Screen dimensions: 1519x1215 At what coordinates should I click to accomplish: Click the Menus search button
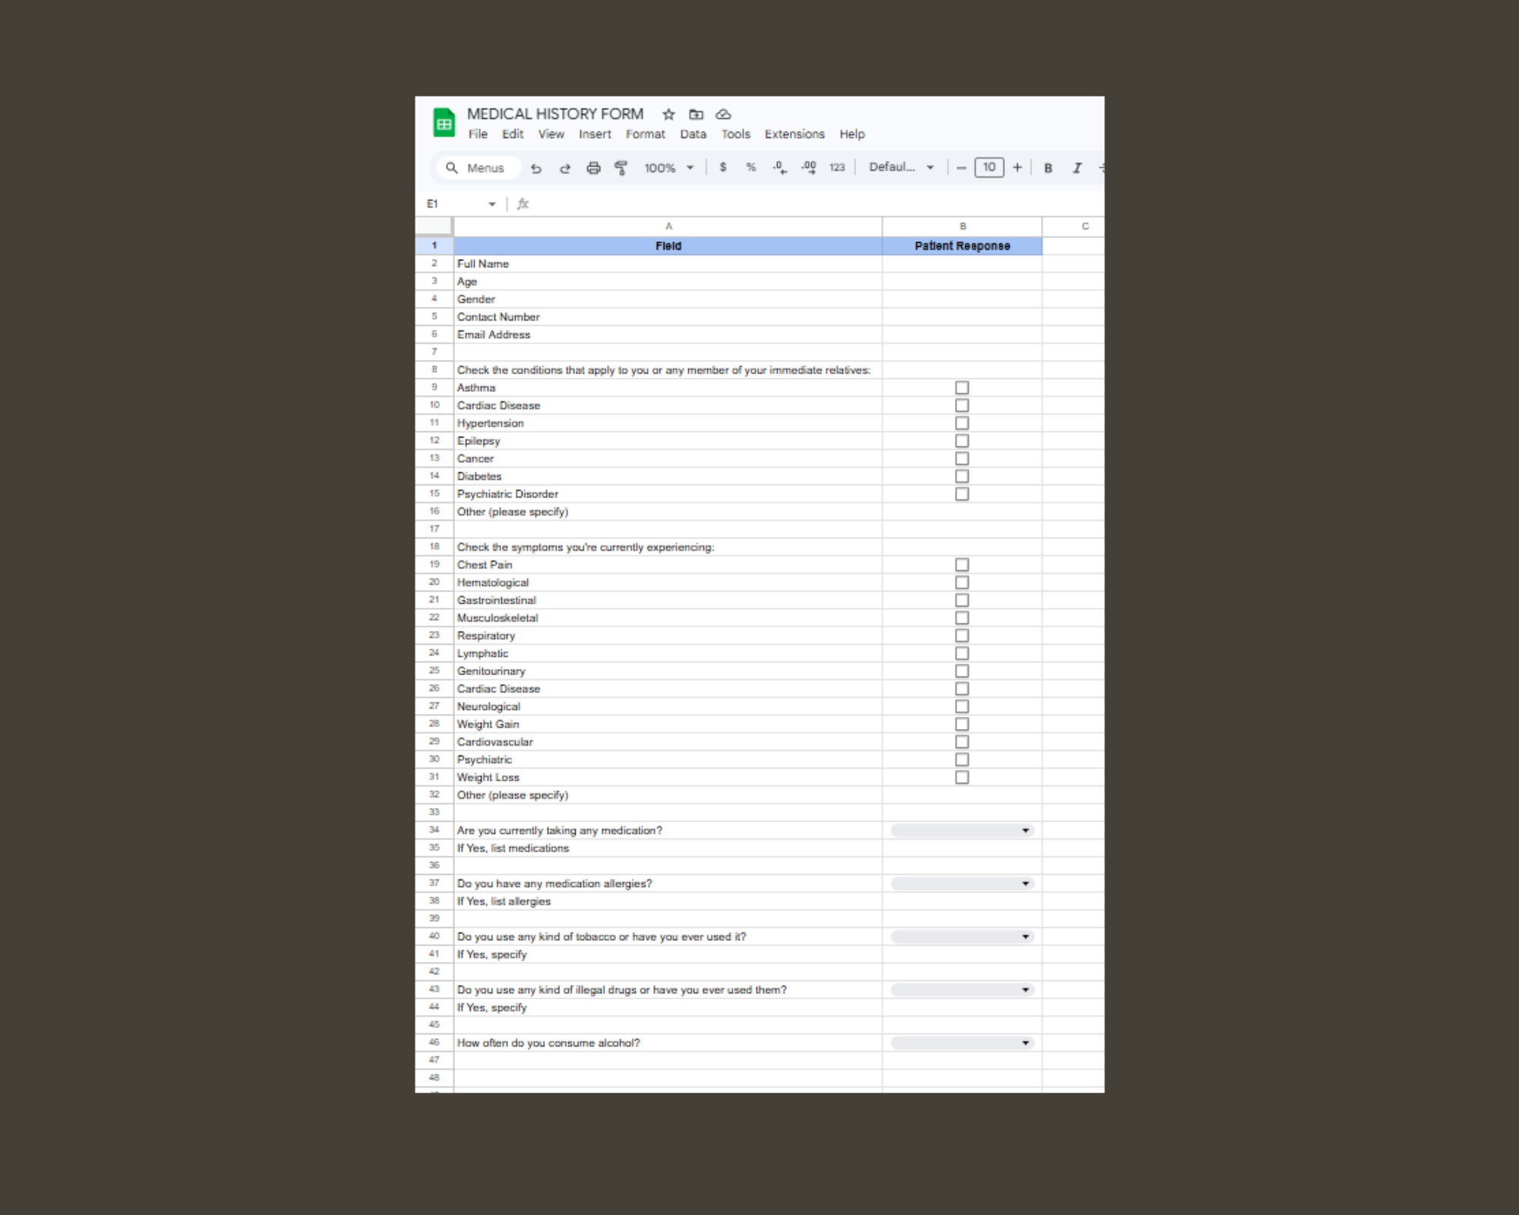(476, 168)
